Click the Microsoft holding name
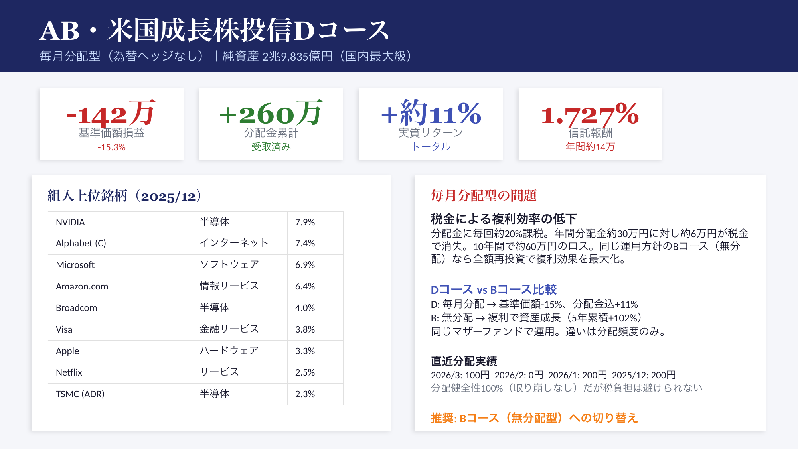This screenshot has height=449, width=798. [75, 265]
